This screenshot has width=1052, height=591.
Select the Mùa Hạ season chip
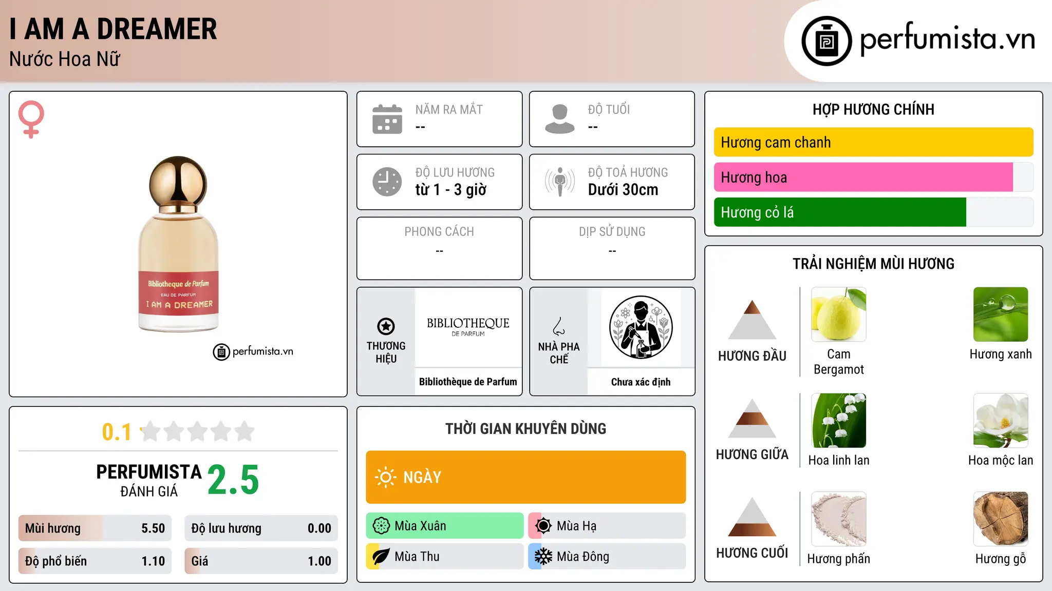[x=607, y=526]
